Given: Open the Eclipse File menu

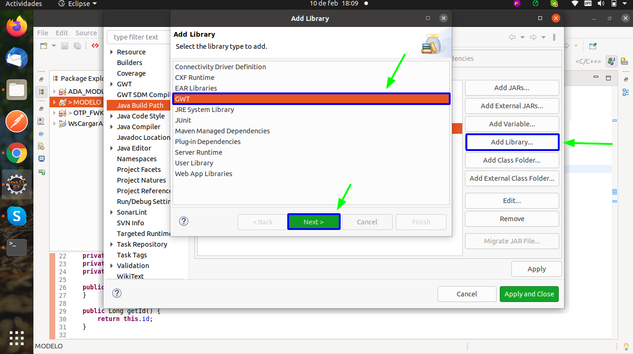Looking at the screenshot, I should point(43,33).
